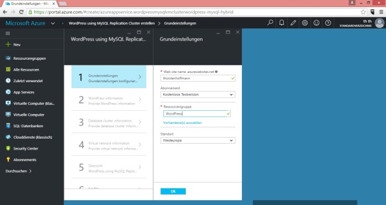Select step 5 Übersicht
Image resolution: width=386 pixels, height=205 pixels.
[109, 167]
